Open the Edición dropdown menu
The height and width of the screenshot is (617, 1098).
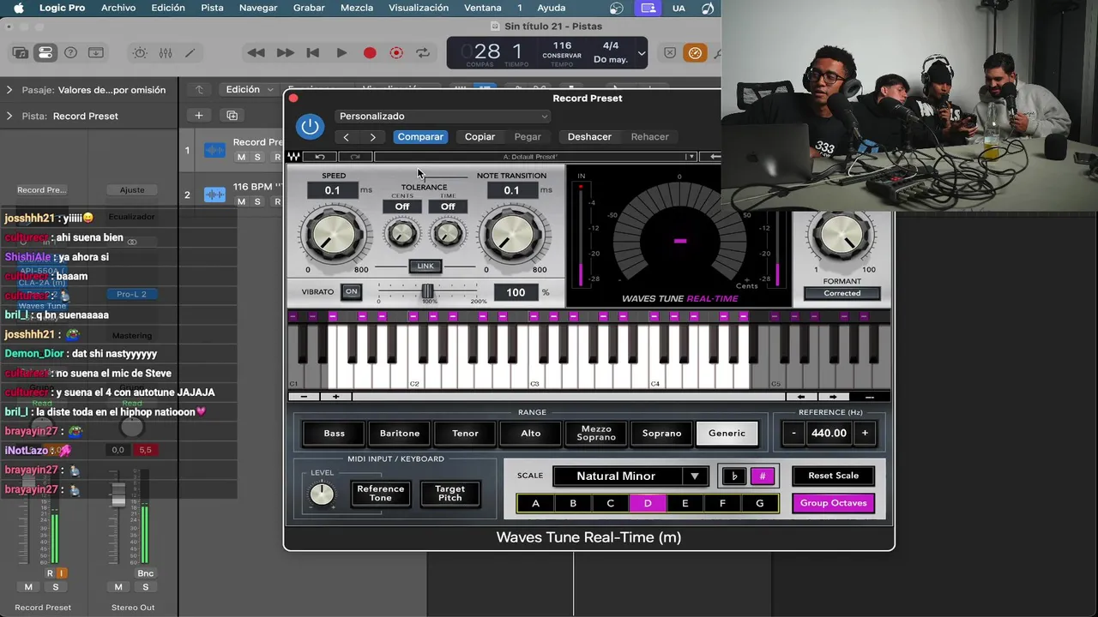(249, 89)
